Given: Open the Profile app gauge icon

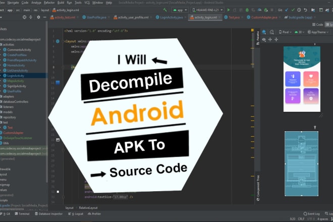Looking at the screenshot, I should click(x=259, y=10).
